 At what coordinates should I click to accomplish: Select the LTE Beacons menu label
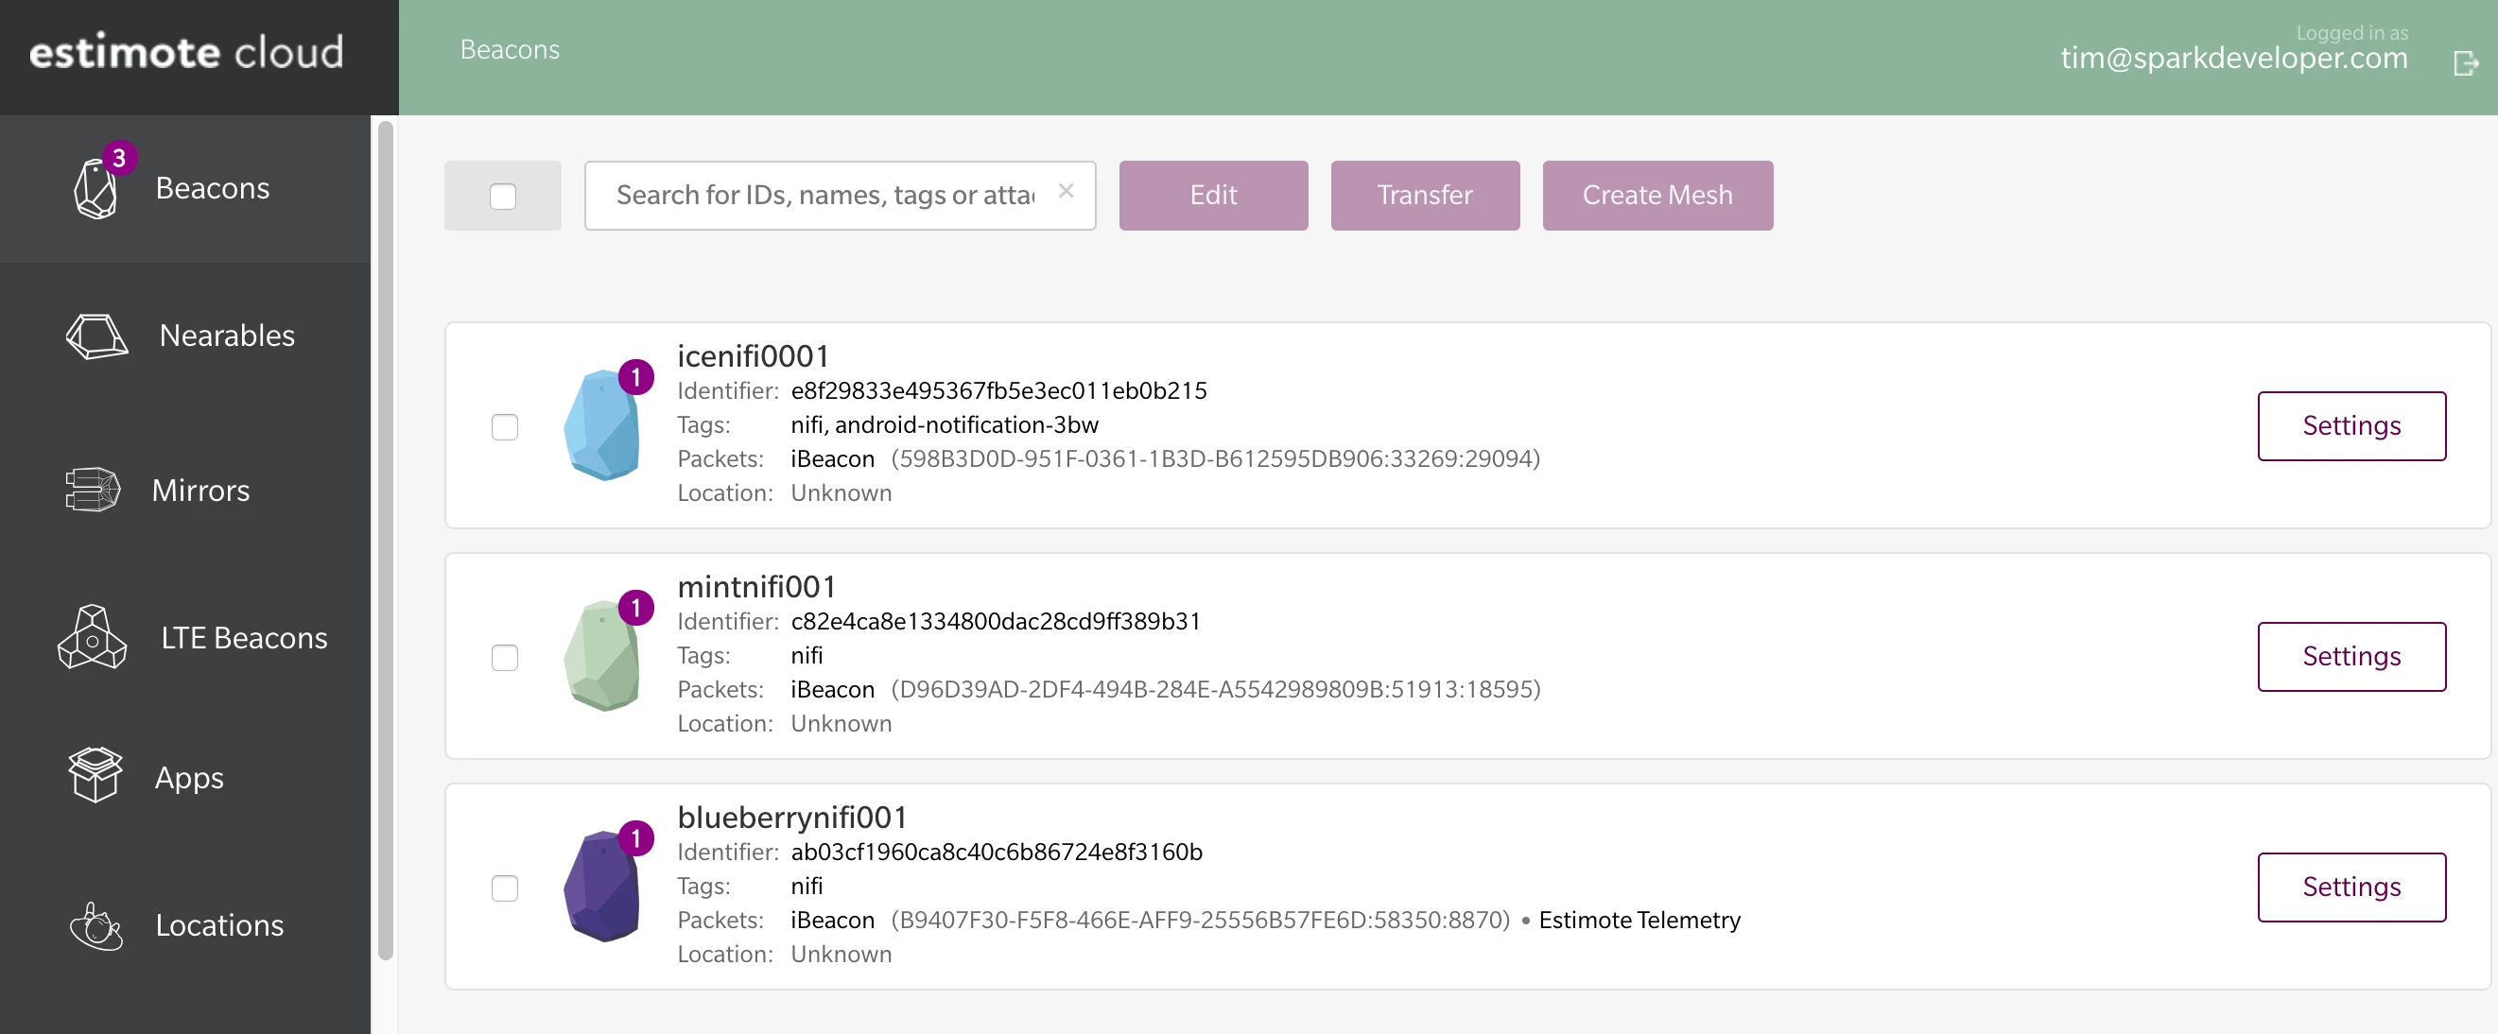(244, 638)
